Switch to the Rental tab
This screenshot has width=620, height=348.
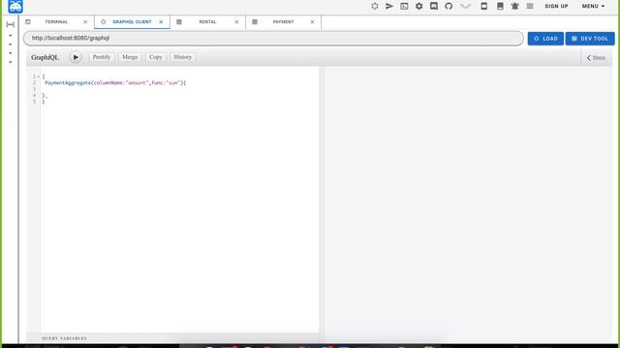point(207,21)
